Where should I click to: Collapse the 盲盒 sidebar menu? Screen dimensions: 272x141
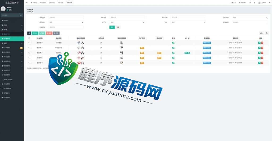(12, 30)
